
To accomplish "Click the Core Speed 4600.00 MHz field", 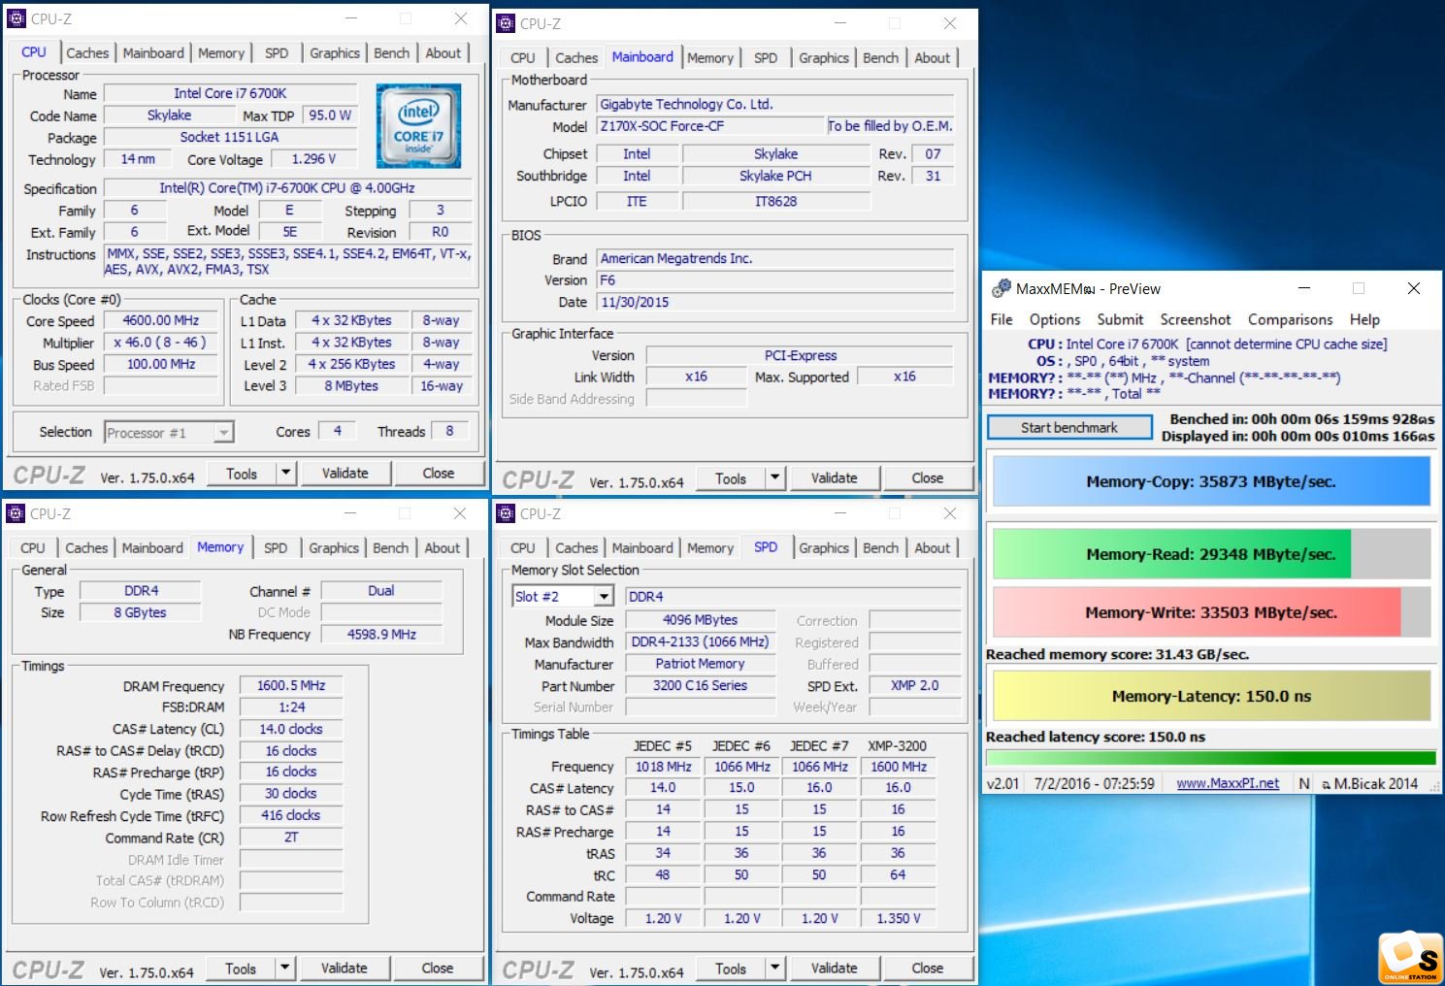I will tap(161, 320).
